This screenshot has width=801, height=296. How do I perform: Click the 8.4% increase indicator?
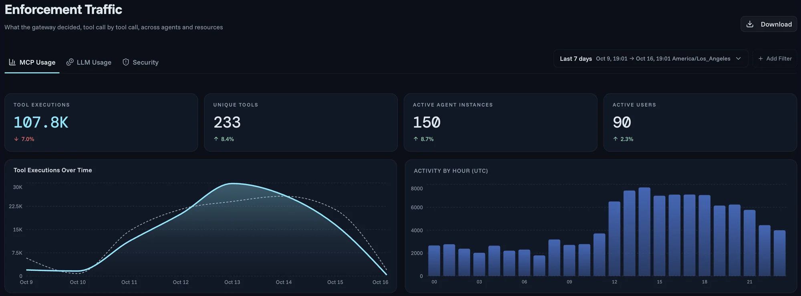224,139
